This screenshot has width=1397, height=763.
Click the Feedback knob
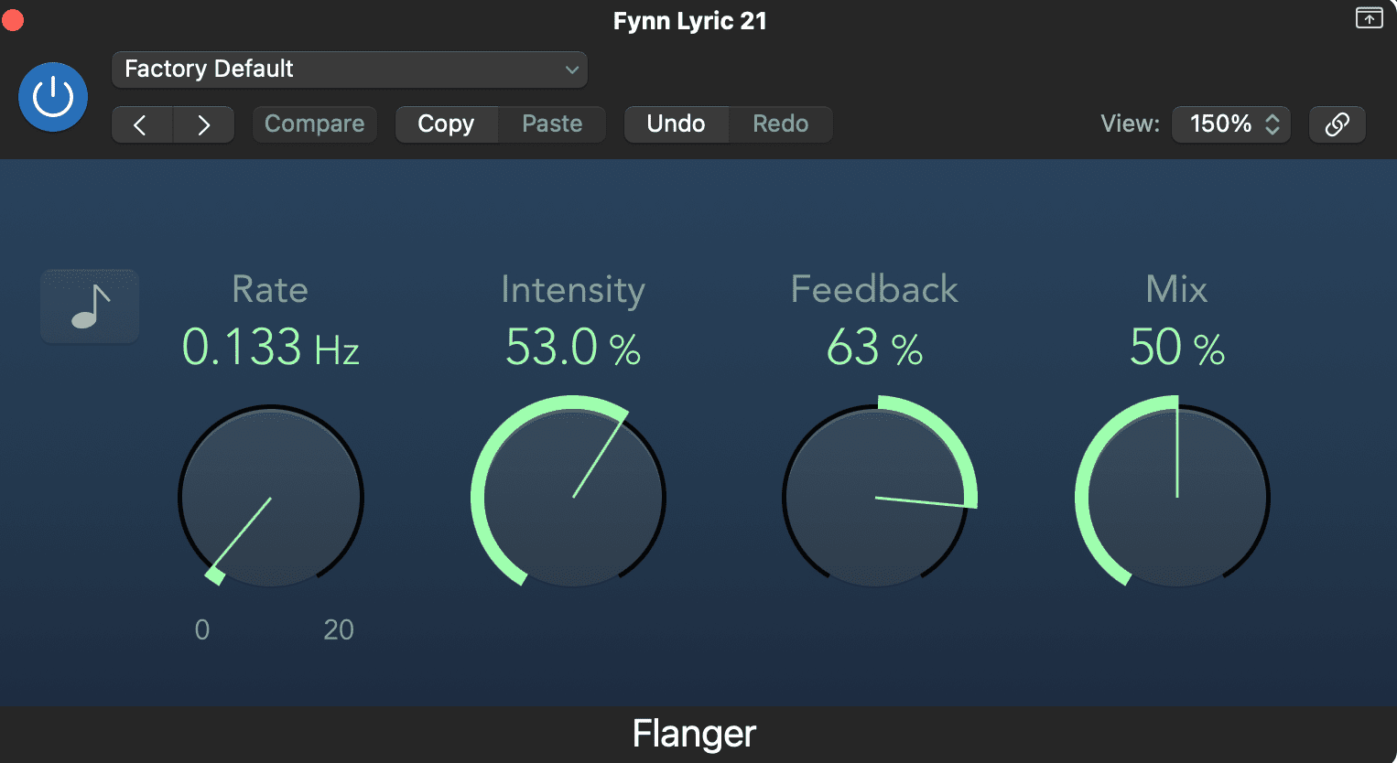tap(875, 498)
